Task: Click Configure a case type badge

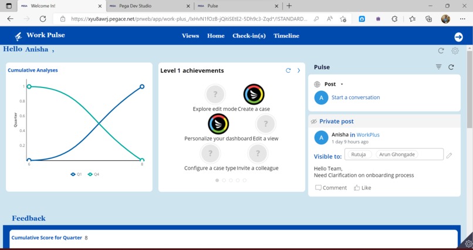Action: 210,153
